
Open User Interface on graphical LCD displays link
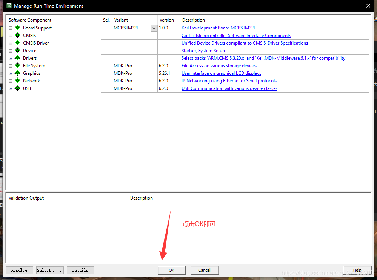[x=221, y=73]
